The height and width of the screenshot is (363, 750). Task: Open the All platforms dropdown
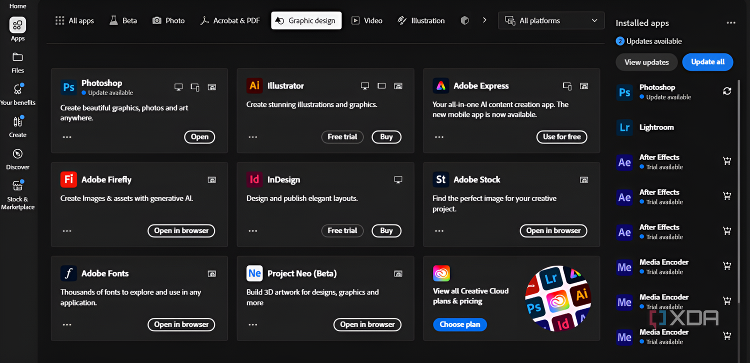point(551,20)
